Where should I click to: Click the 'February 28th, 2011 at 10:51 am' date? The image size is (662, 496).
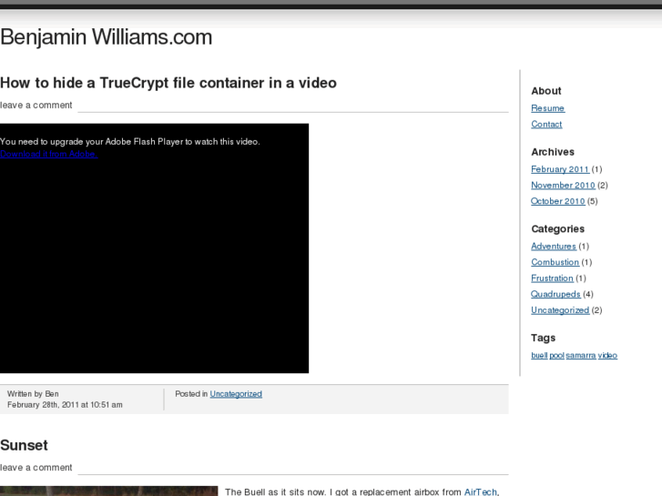(65, 405)
